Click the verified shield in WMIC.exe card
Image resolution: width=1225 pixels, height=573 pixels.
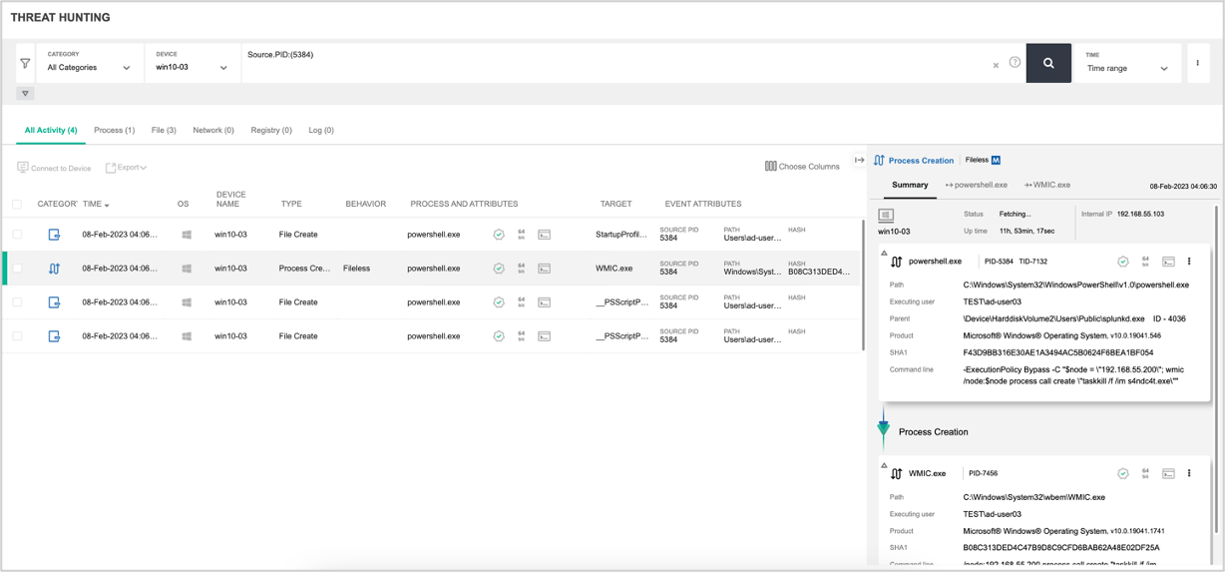(1123, 473)
